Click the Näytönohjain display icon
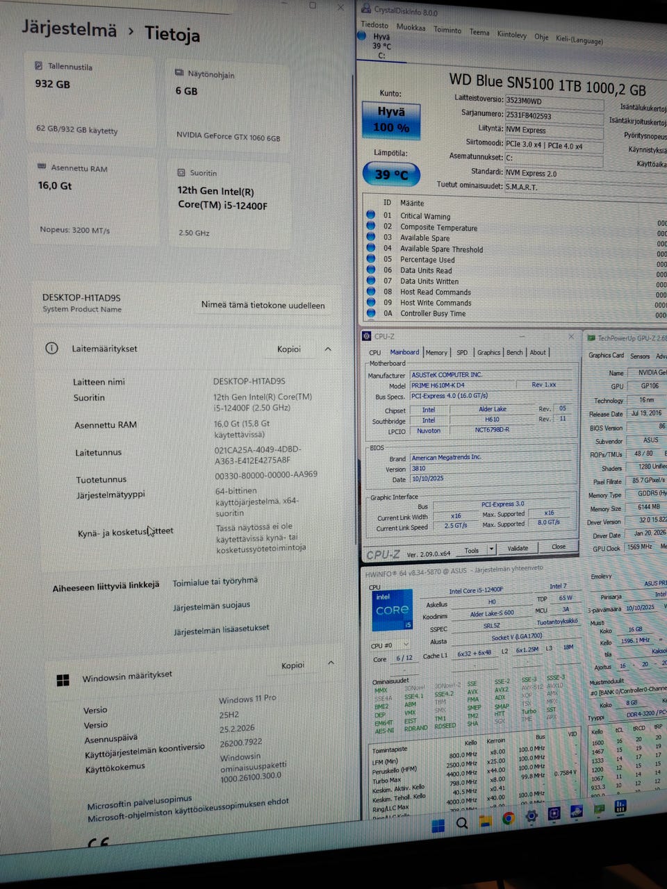 click(180, 72)
